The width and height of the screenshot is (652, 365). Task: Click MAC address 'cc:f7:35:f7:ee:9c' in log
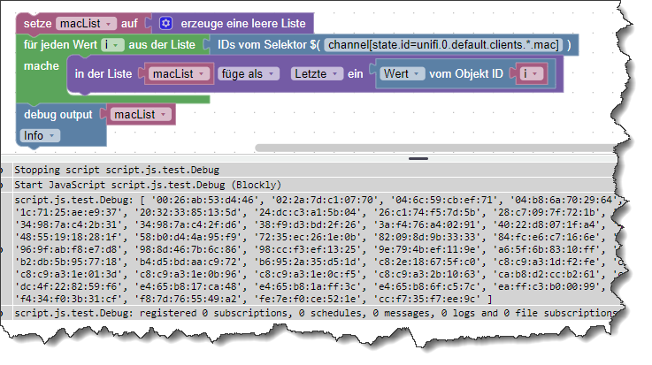(427, 299)
